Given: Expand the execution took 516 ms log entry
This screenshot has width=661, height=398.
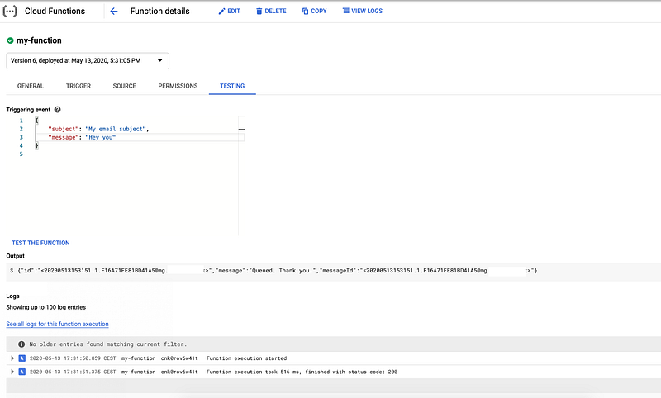Looking at the screenshot, I should click(12, 372).
